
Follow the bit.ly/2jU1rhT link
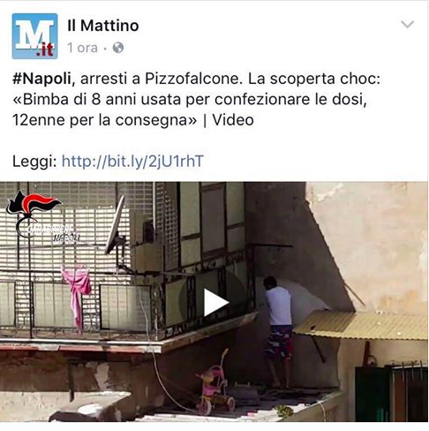(x=132, y=162)
